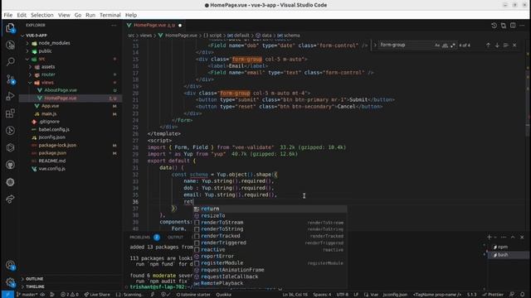Open main.js in the explorer
The height and width of the screenshot is (298, 531).
pyautogui.click(x=49, y=114)
